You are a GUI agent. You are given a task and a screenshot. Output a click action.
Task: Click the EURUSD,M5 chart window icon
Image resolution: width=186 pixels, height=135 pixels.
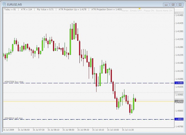[x=4, y=4]
